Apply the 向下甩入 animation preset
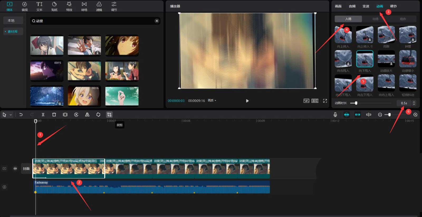Image resolution: width=422 pixels, height=217 pixels. point(365,59)
